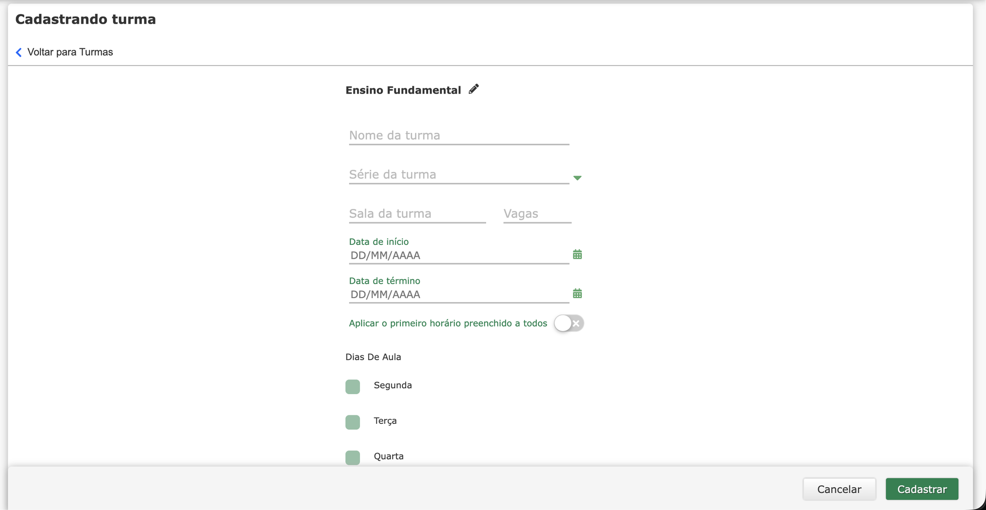Open the calendar picker for Data de término
This screenshot has height=510, width=986.
point(577,294)
